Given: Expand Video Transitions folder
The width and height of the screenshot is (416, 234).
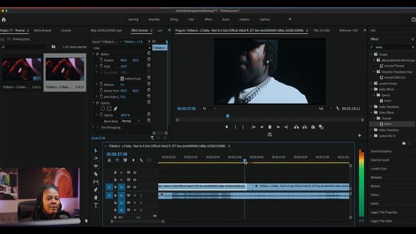Looking at the screenshot, I should 371,130.
